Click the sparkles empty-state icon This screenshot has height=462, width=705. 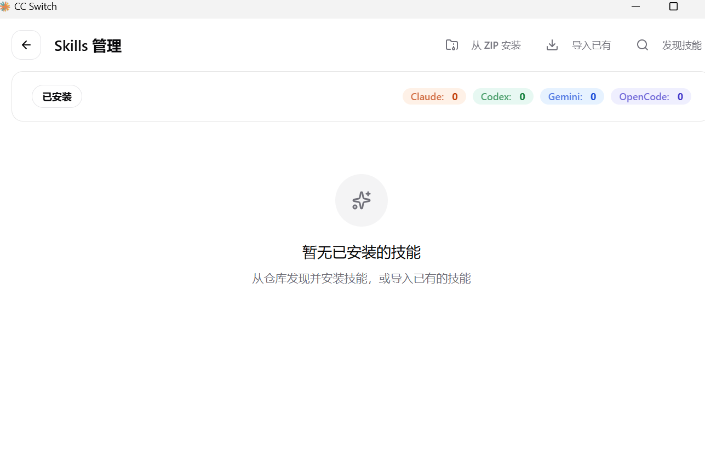tap(362, 200)
